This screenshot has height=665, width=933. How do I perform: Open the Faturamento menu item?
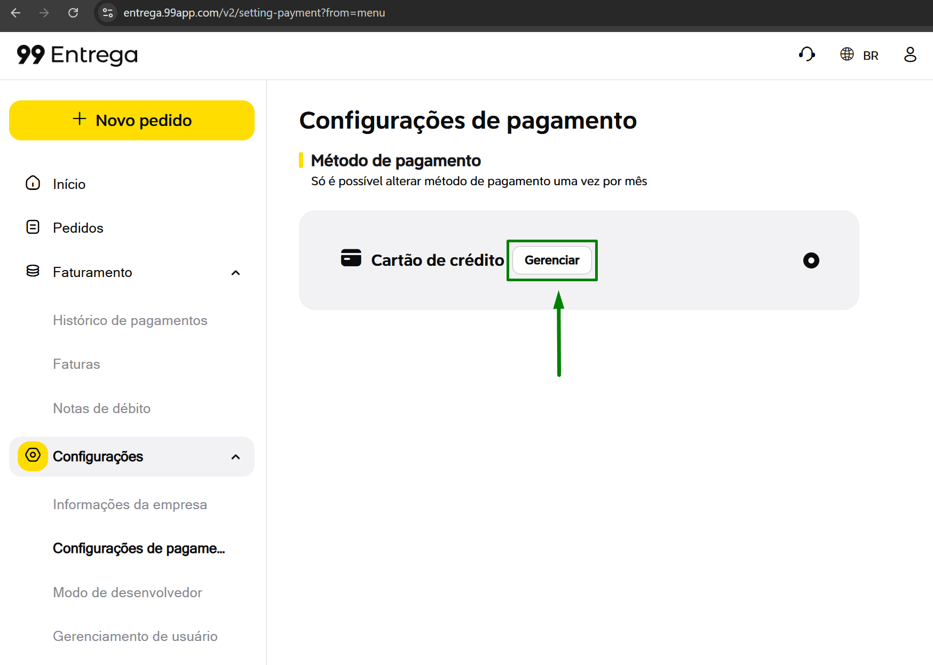tap(92, 272)
